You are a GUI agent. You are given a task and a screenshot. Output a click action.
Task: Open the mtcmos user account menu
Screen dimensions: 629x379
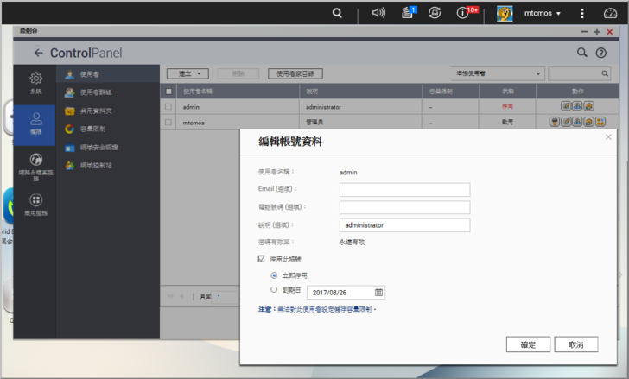pyautogui.click(x=529, y=13)
